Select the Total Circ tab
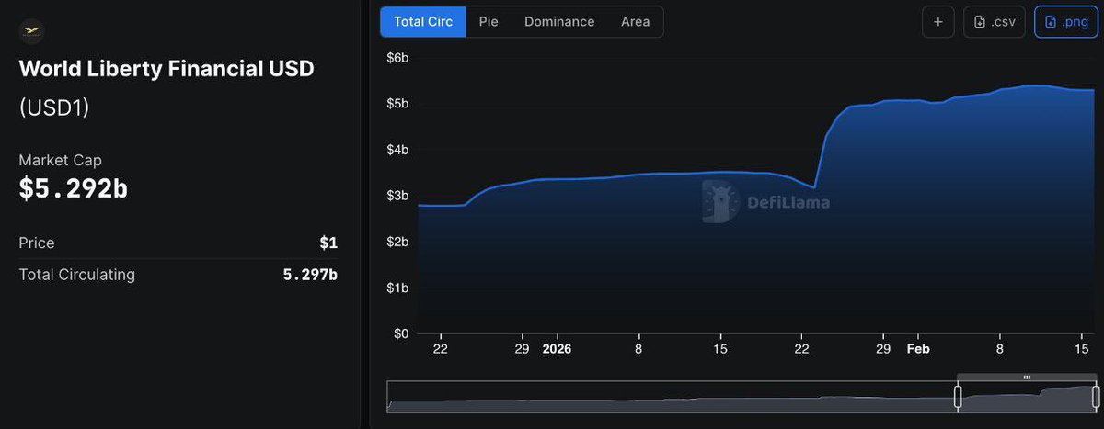 pyautogui.click(x=423, y=21)
